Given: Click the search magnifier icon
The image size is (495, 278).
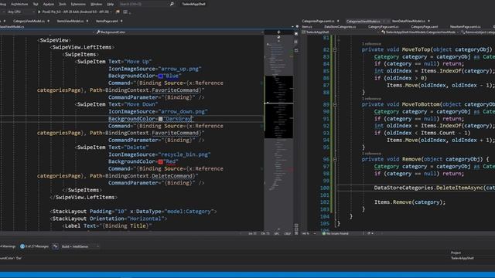Looking at the screenshot, I should [172, 4].
